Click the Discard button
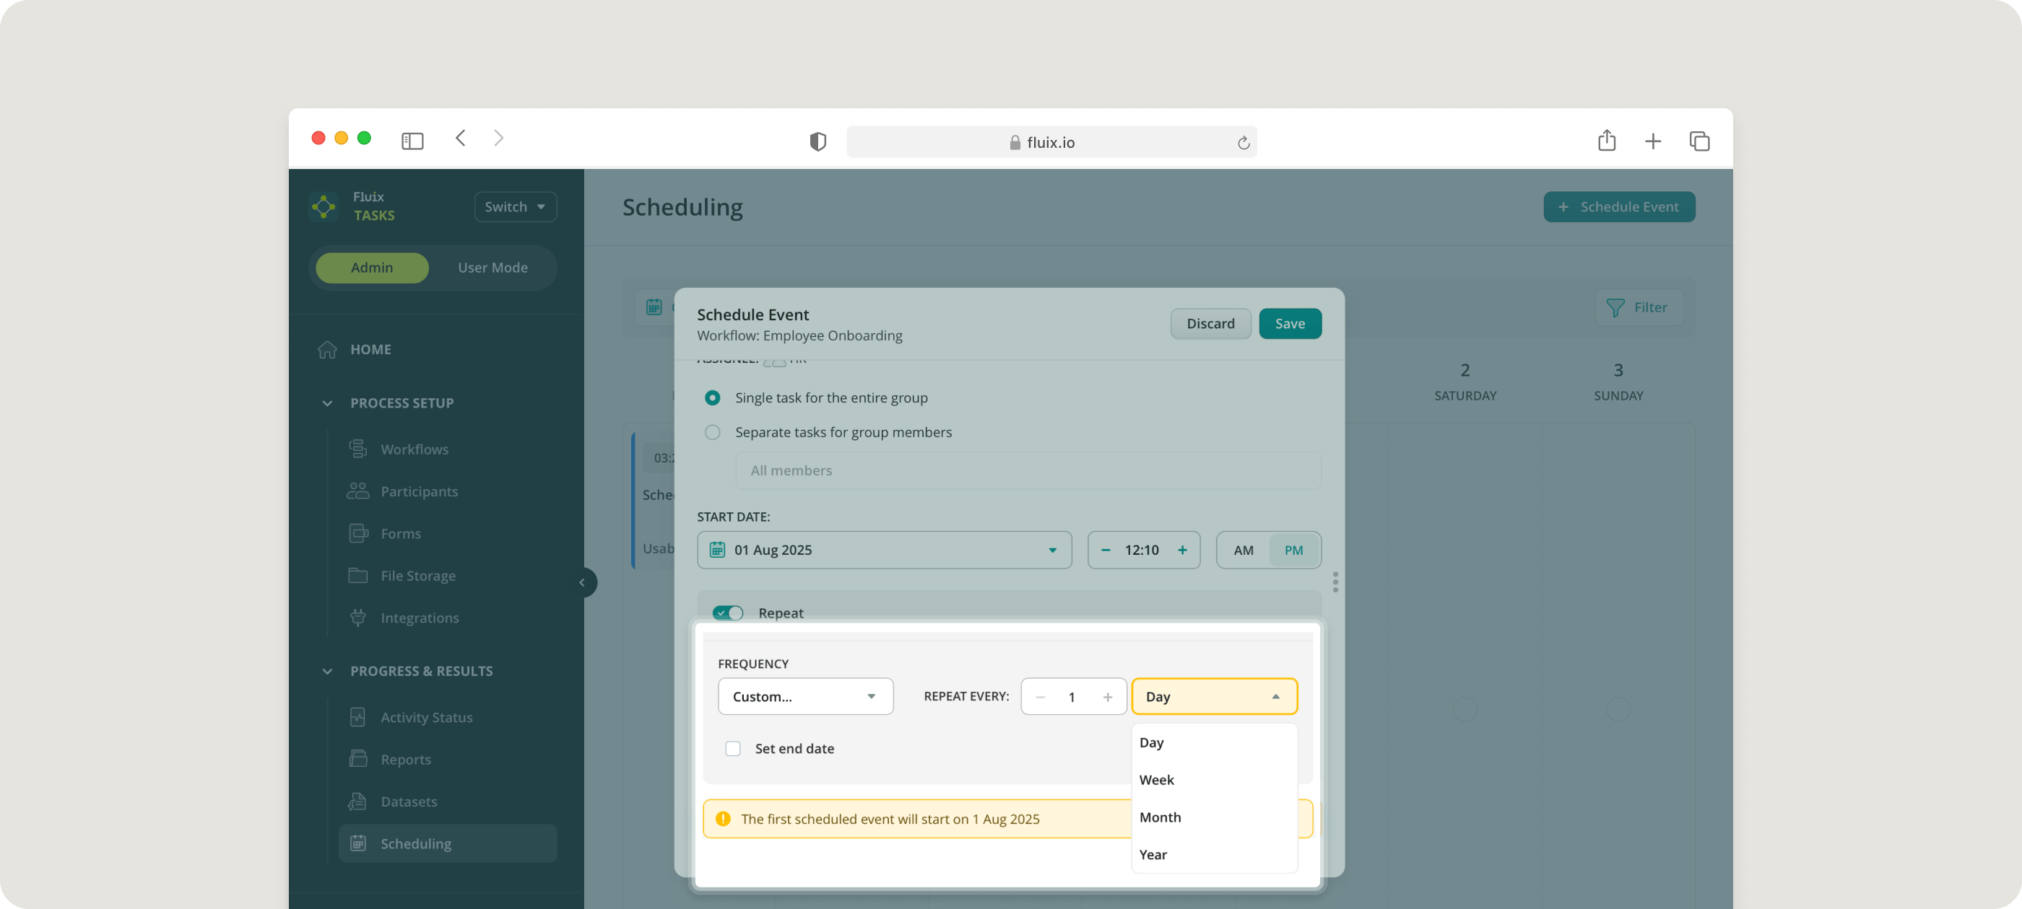Screen dimensions: 2022x909 coord(1210,323)
